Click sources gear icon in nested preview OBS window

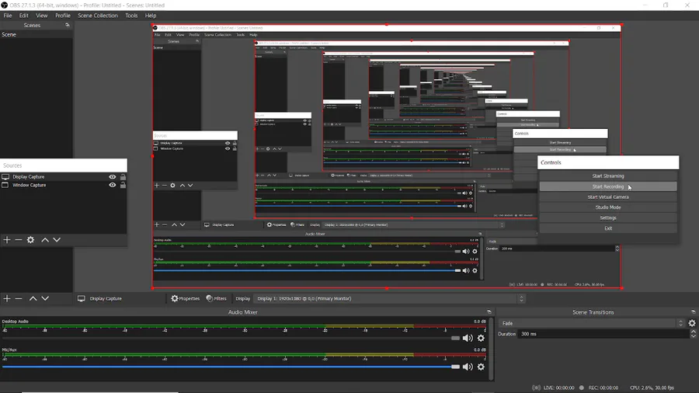click(x=172, y=186)
